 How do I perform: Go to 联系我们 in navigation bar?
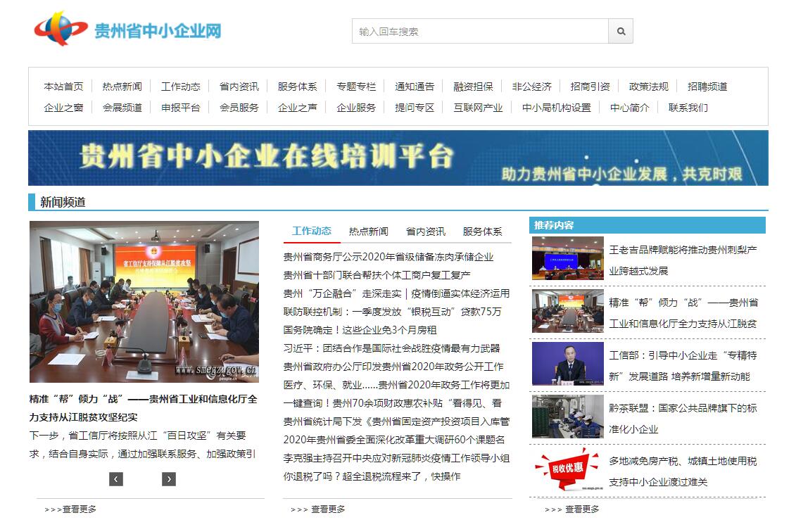(688, 108)
